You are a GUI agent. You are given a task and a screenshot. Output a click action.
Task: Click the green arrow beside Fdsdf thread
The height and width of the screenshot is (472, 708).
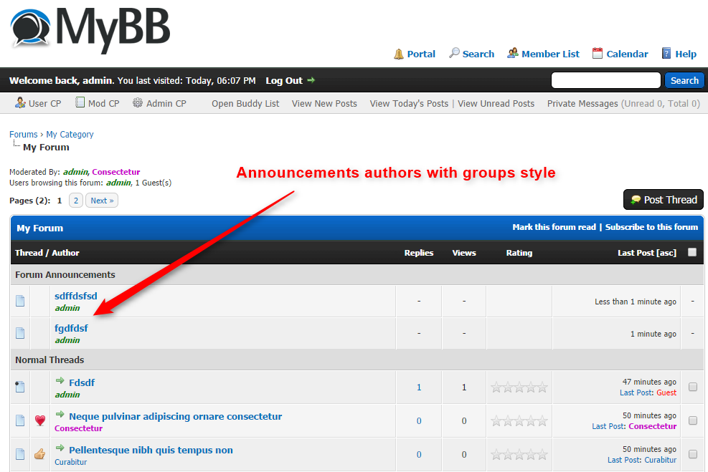click(60, 381)
